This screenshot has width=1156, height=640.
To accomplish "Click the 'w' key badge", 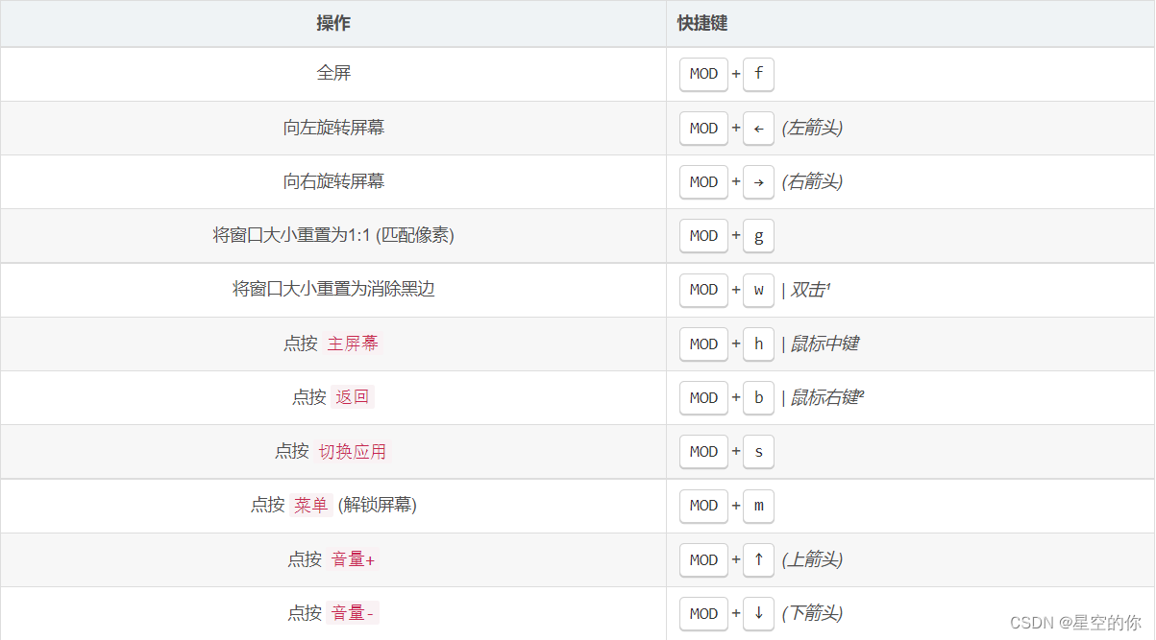I will (758, 290).
